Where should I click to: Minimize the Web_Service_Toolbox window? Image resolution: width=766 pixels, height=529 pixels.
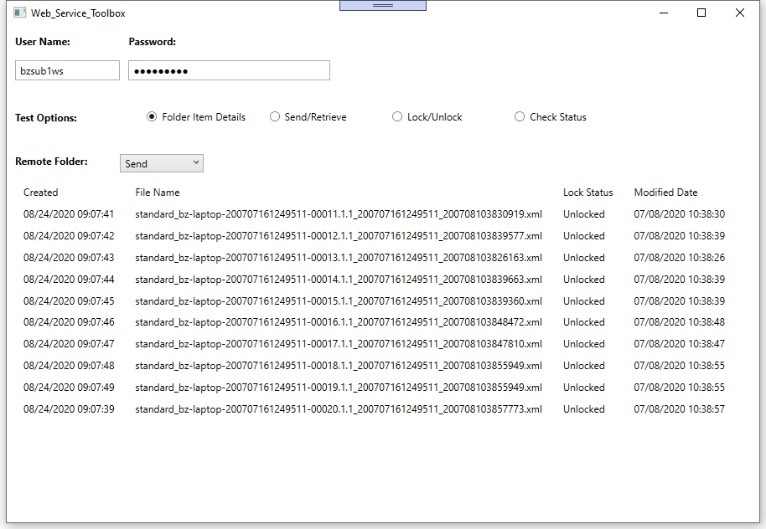click(x=663, y=13)
